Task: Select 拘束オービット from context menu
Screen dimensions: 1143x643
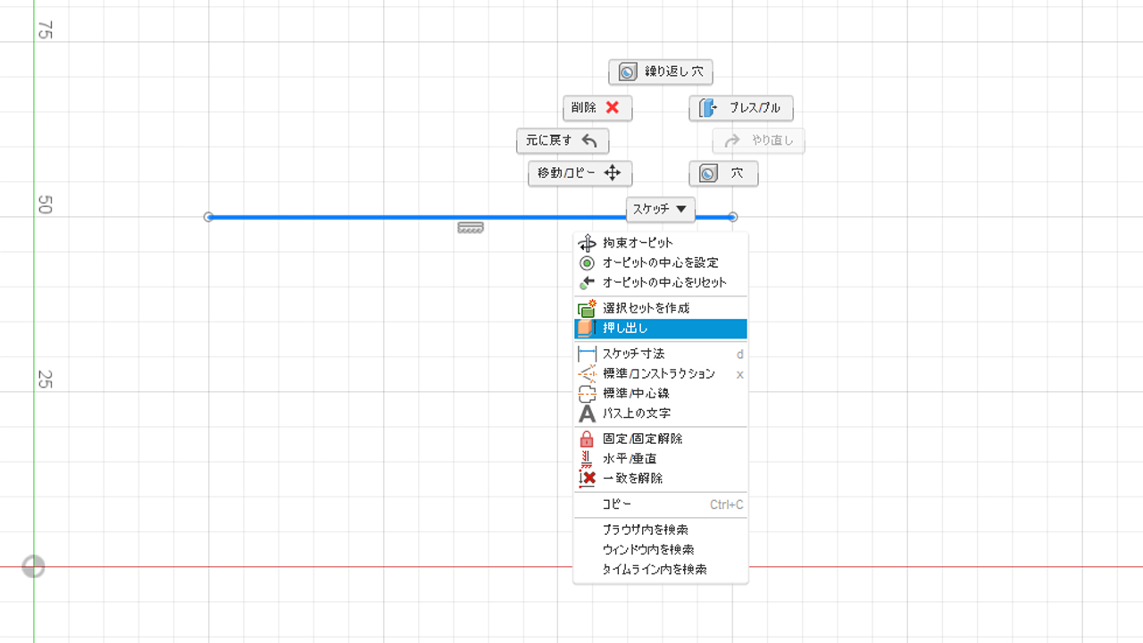Action: [638, 243]
